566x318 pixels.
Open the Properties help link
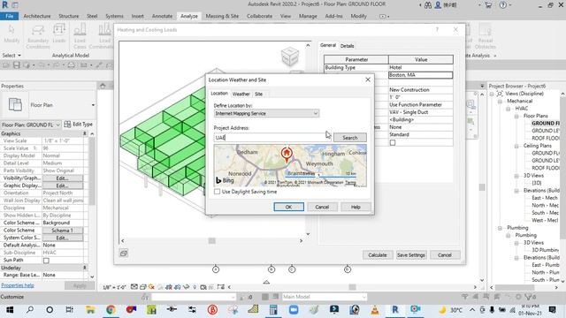pos(18,285)
